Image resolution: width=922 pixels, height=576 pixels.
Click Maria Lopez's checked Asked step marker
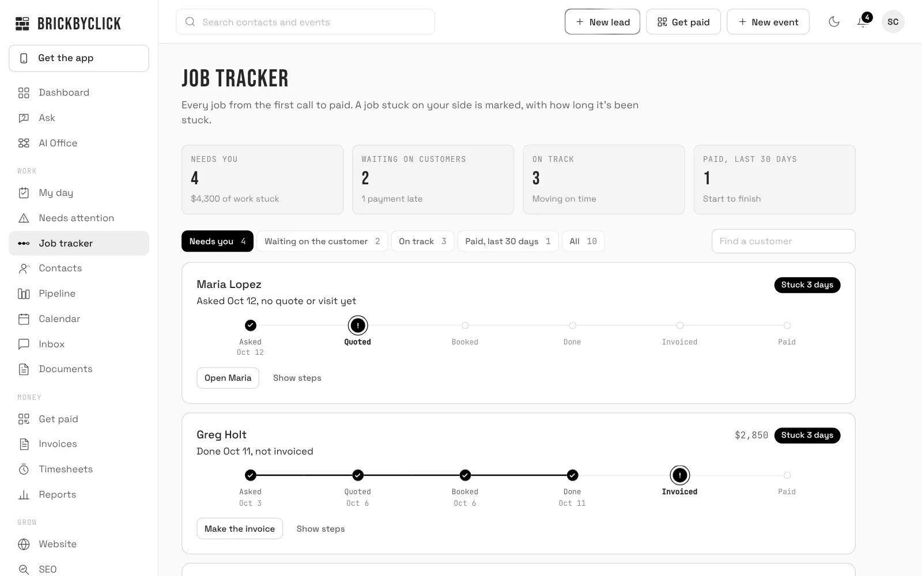(x=251, y=325)
